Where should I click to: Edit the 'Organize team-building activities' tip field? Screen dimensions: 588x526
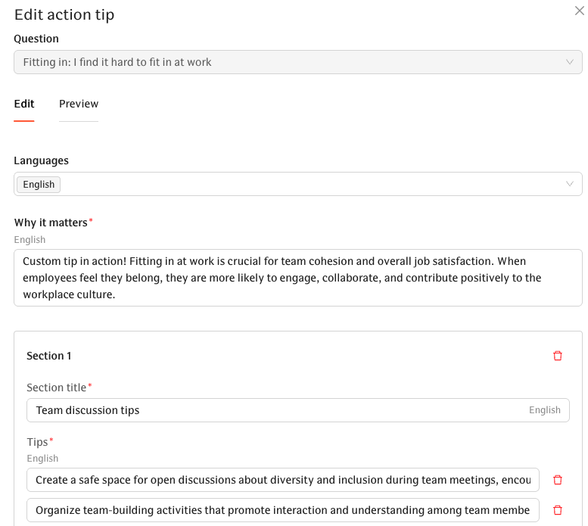[x=283, y=511]
